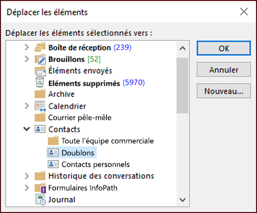257x213 pixels.
Task: Select the Brouillons folder name
Action: pos(66,59)
